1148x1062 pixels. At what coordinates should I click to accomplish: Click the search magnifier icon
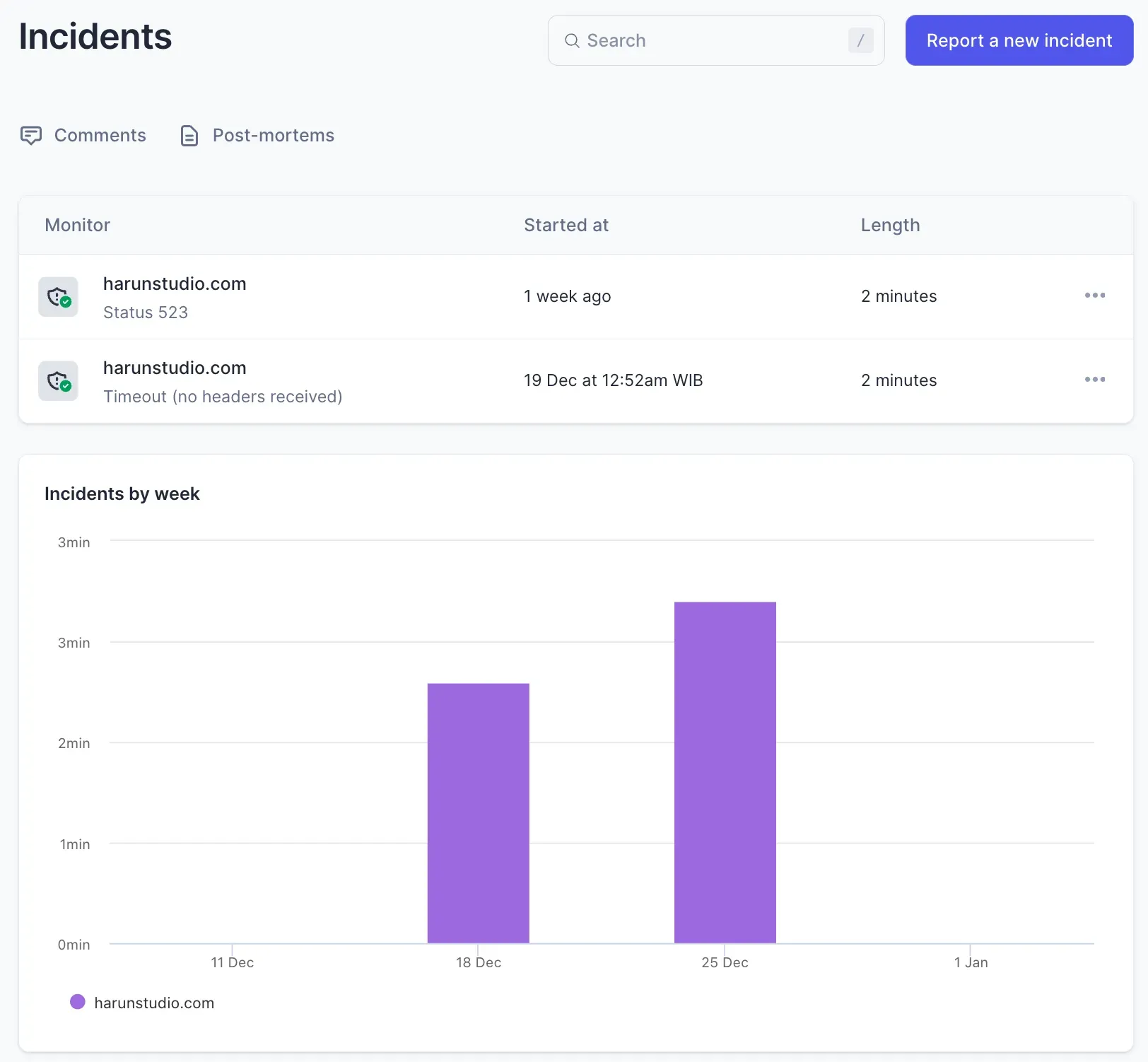[x=572, y=41]
